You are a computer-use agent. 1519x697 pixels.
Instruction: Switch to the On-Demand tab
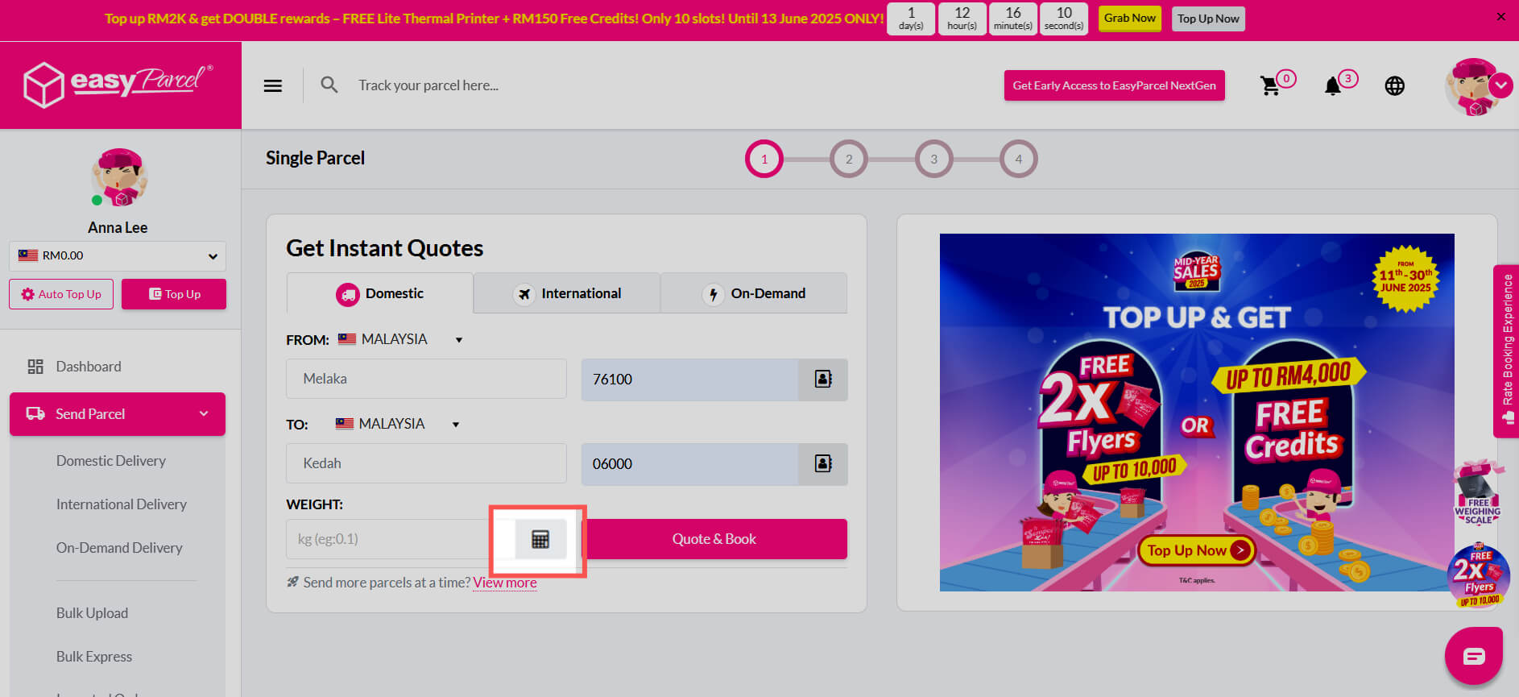click(x=754, y=293)
